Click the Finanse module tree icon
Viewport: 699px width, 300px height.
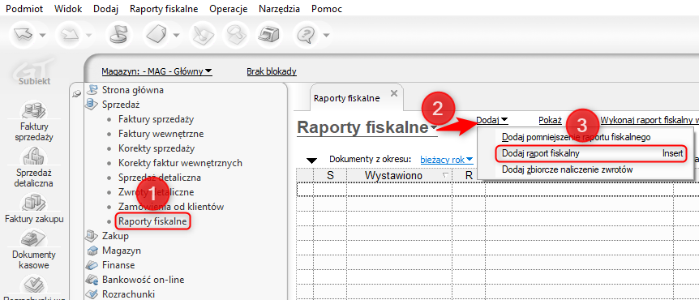pos(91,265)
